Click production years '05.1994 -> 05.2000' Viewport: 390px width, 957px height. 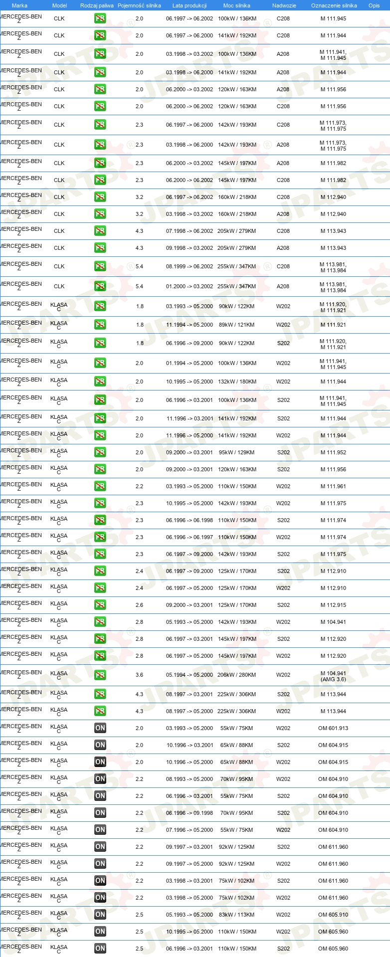(x=190, y=675)
